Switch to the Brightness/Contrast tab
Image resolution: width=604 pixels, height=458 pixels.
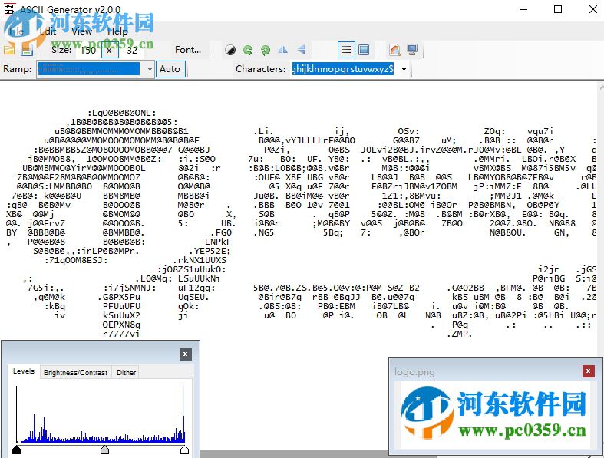point(75,373)
